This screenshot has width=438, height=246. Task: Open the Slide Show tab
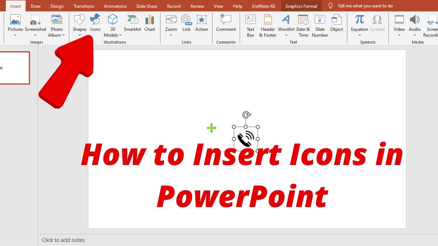click(146, 6)
